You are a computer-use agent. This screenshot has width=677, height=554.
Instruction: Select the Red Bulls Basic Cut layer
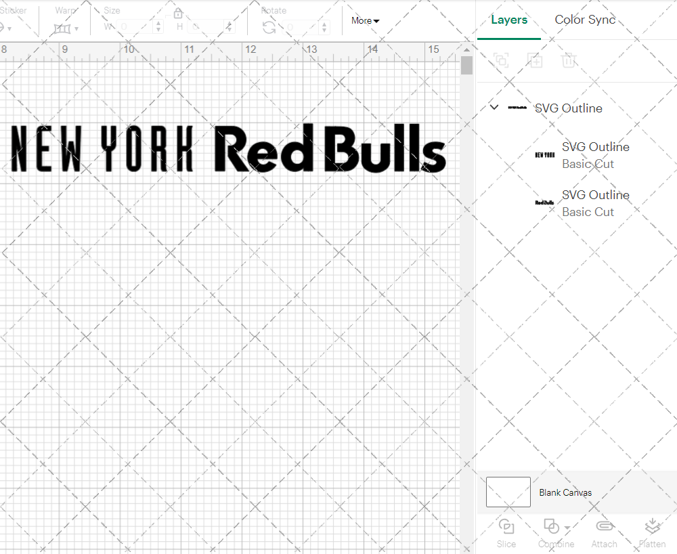[596, 203]
